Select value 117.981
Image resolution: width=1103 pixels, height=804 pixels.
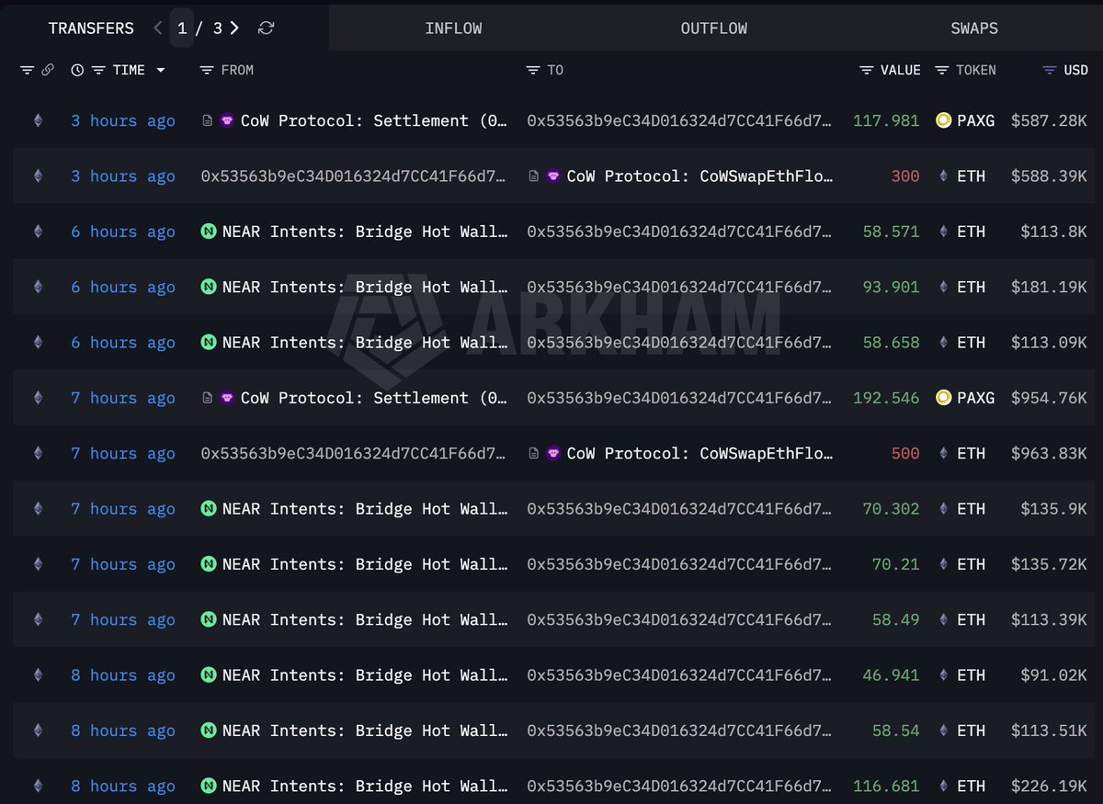point(886,120)
